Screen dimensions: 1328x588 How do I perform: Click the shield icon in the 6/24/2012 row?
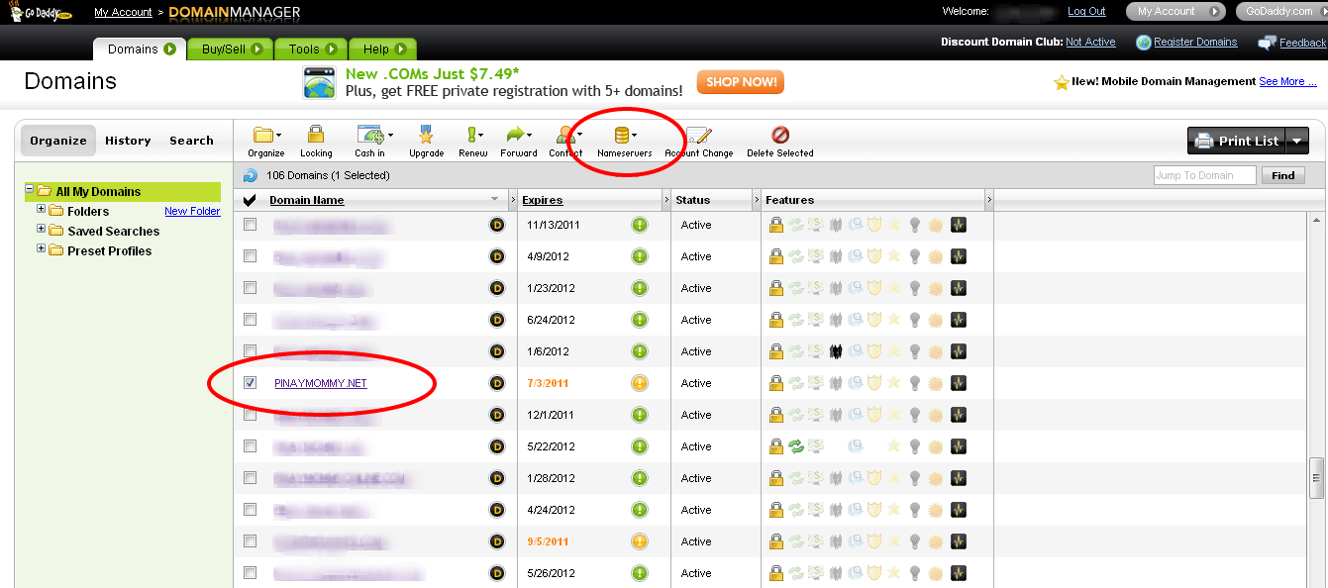[874, 320]
